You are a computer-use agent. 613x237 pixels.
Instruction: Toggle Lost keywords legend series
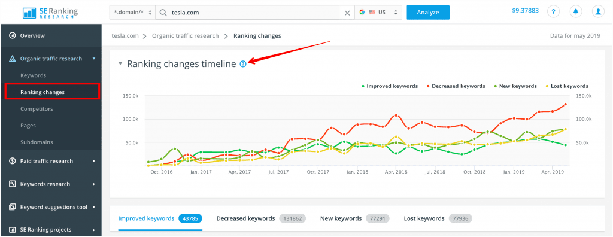566,86
